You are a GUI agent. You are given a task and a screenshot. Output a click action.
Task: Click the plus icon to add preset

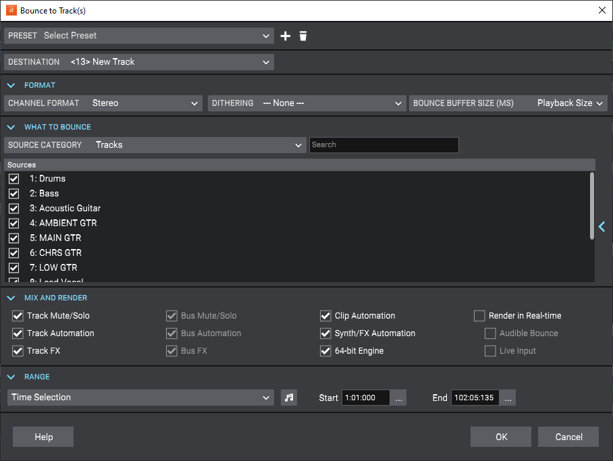point(286,36)
